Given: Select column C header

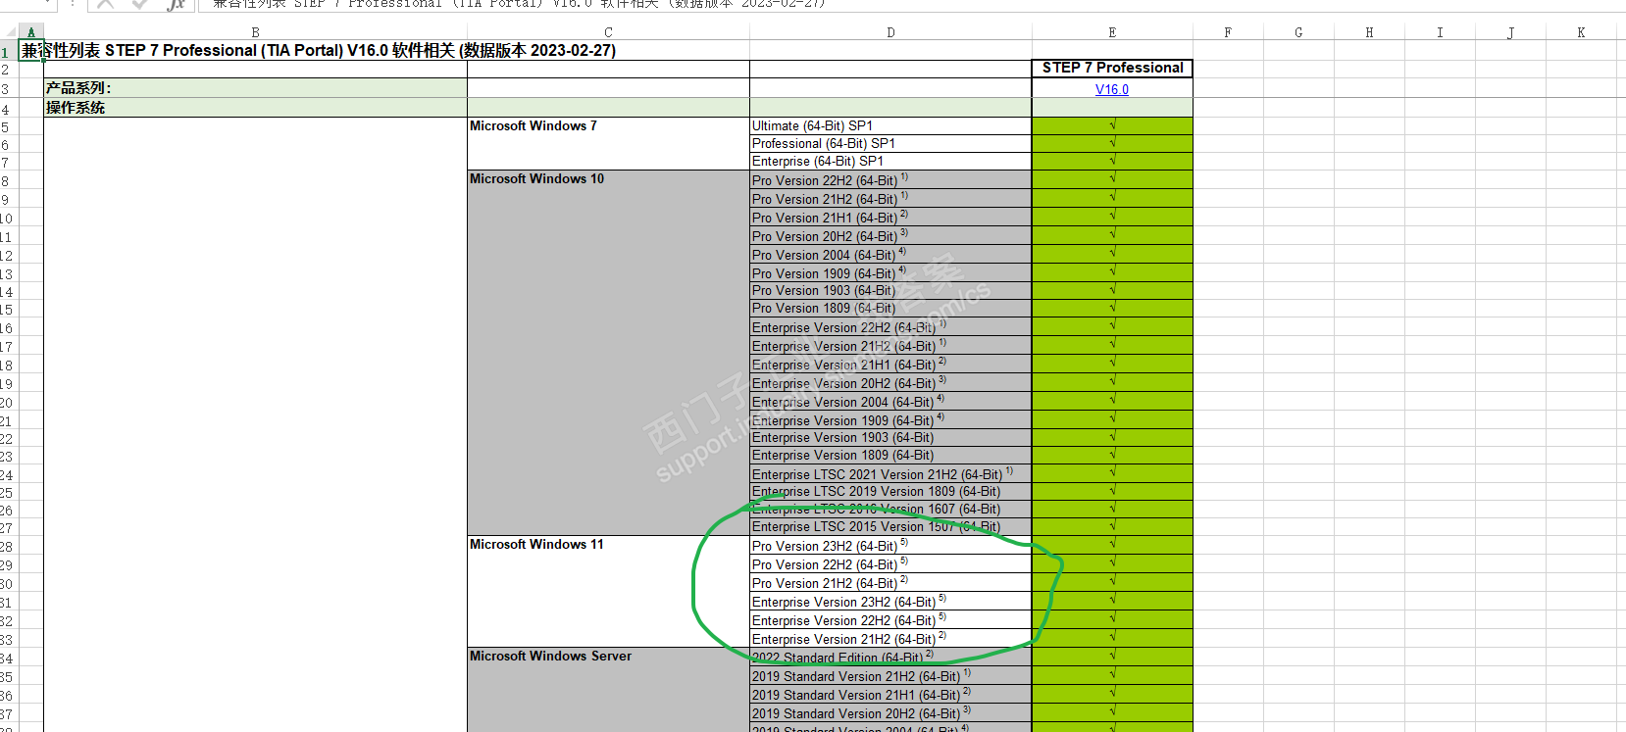Looking at the screenshot, I should [608, 32].
